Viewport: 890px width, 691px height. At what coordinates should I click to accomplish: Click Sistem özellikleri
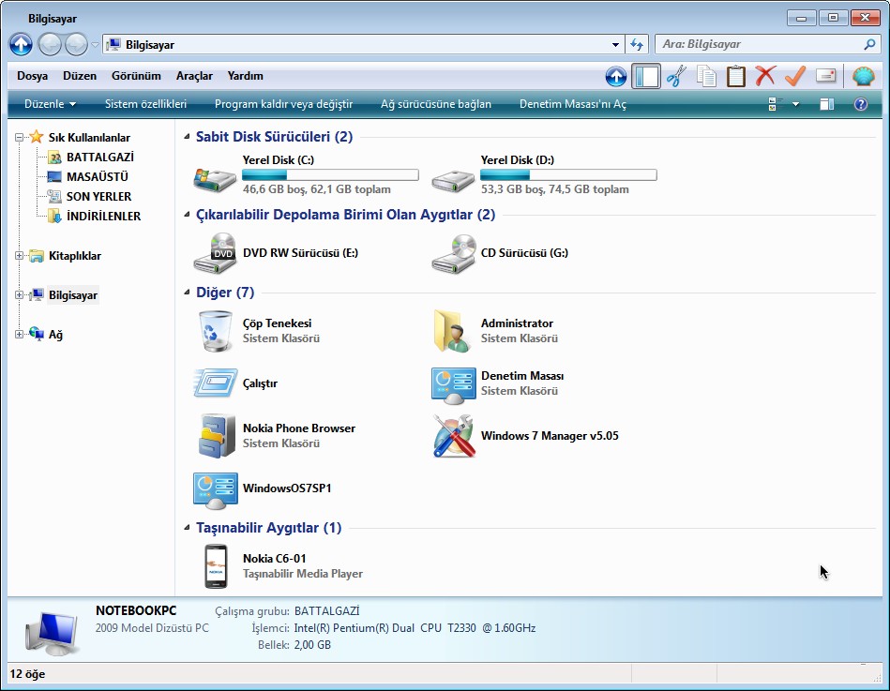[x=146, y=104]
